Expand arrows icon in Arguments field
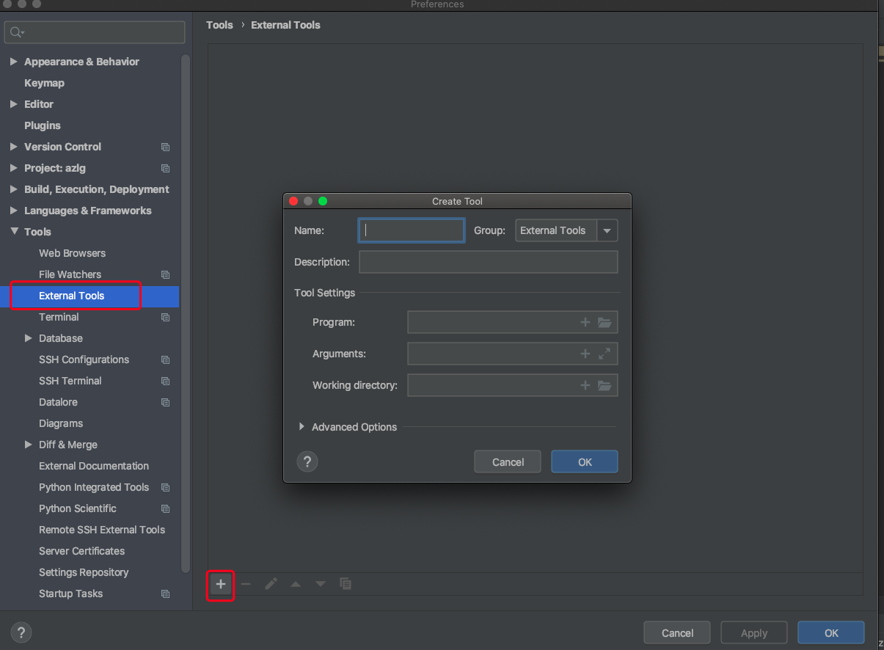 (604, 354)
